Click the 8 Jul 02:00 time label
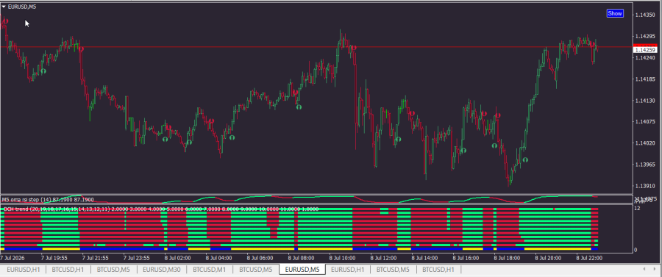Screen dimensions: 662x277 click(x=178, y=257)
